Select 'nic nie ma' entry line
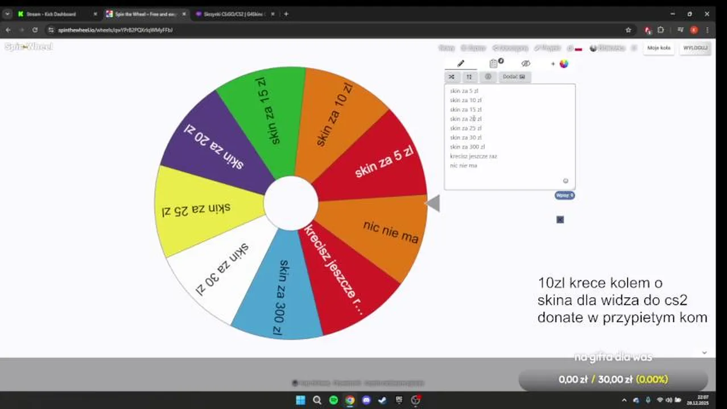This screenshot has width=727, height=409. 464,165
